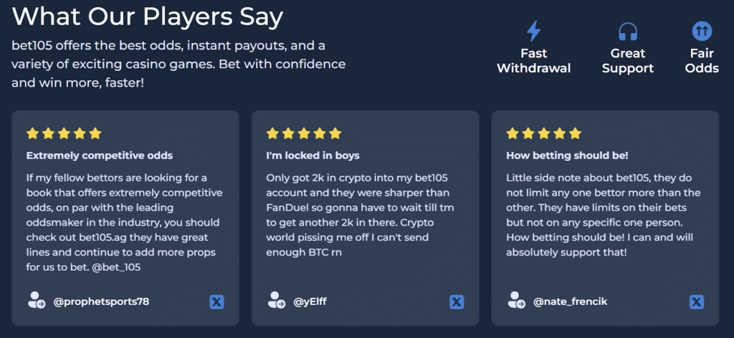
Task: Click the "What Our Players Say" heading
Action: [x=148, y=16]
